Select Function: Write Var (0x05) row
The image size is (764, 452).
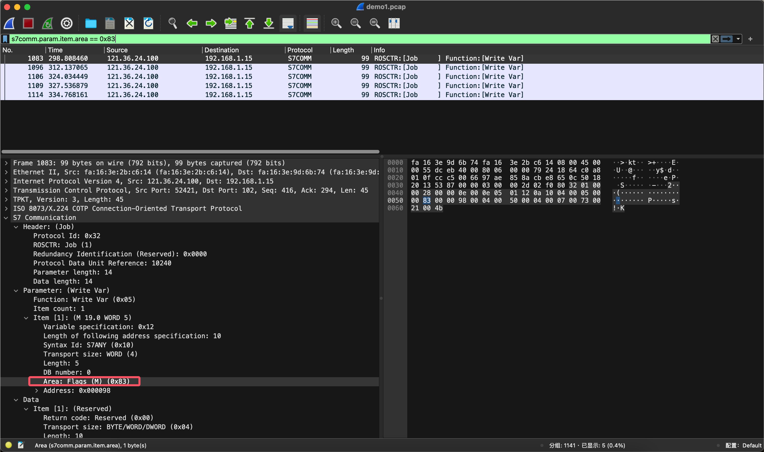pos(190,300)
